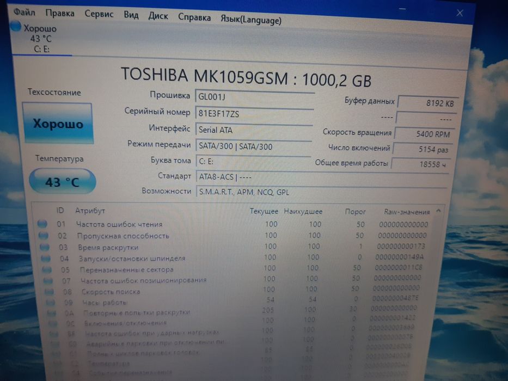Click the Прошивка field GL001J
508x381 pixels.
tap(255, 96)
